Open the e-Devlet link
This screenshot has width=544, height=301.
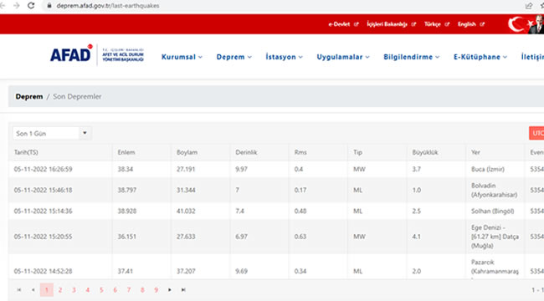(343, 24)
